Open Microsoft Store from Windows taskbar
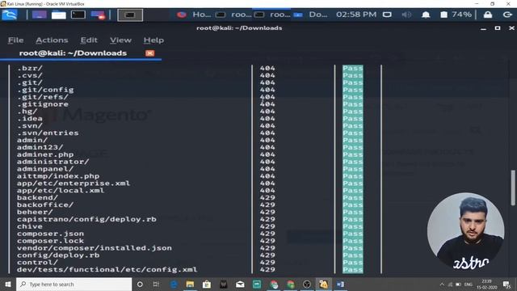The height and width of the screenshot is (291, 517). pyautogui.click(x=207, y=284)
